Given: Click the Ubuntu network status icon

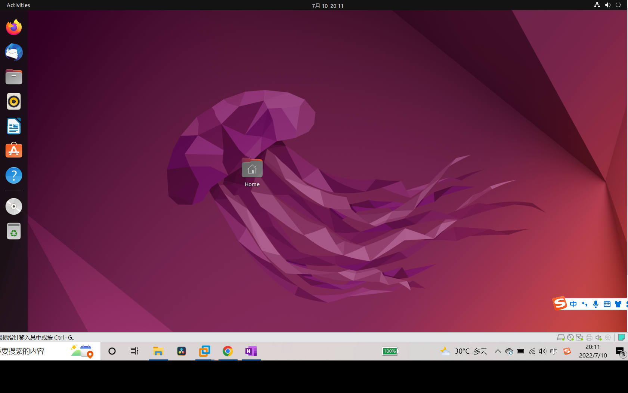Looking at the screenshot, I should coord(597,5).
